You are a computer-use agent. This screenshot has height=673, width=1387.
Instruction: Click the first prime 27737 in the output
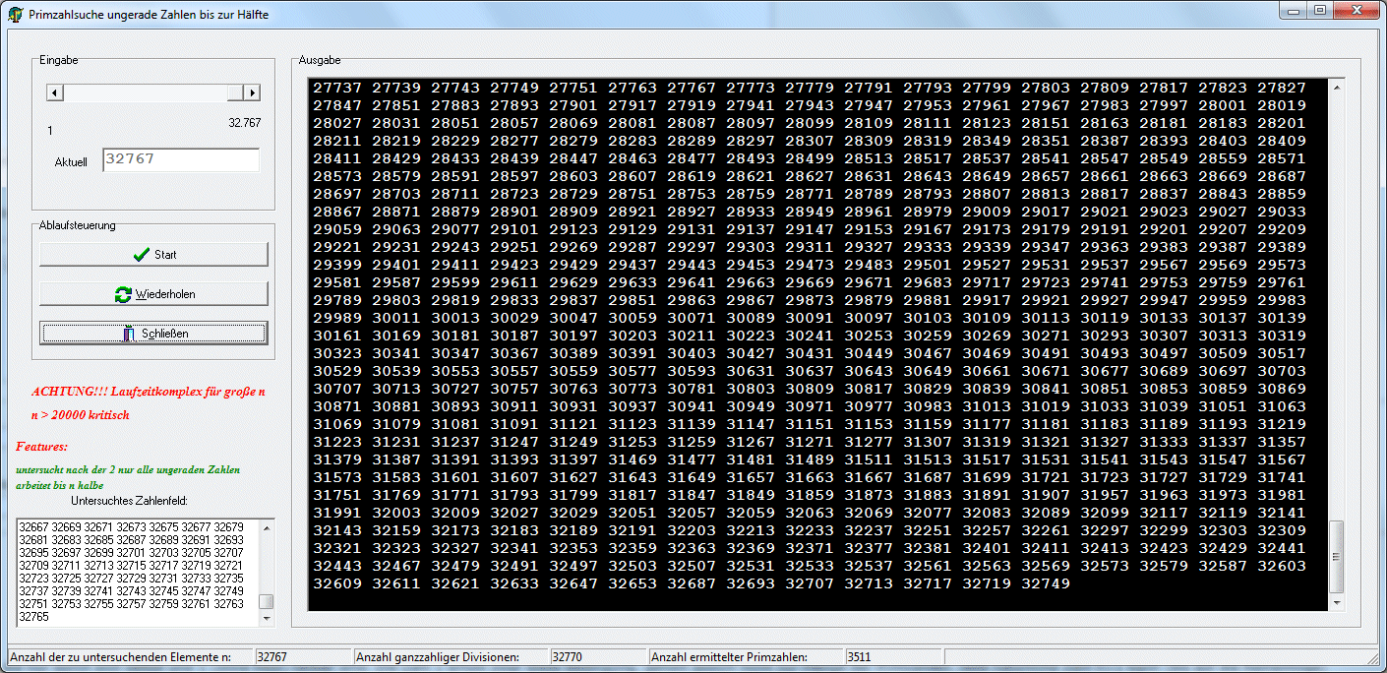(x=336, y=88)
